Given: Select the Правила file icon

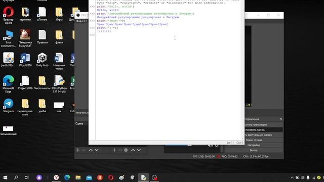Looking at the screenshot, I should [42, 37].
